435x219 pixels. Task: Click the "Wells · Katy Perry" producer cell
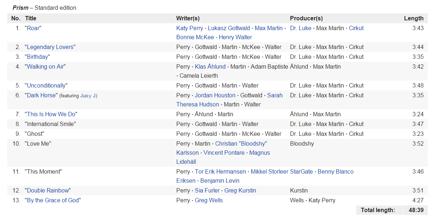pyautogui.click(x=313, y=200)
